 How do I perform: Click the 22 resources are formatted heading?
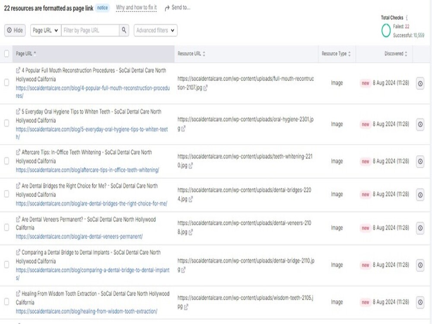pyautogui.click(x=48, y=8)
